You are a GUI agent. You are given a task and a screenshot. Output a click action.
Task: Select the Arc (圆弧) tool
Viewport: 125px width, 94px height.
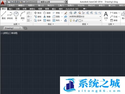[x=22, y=15]
